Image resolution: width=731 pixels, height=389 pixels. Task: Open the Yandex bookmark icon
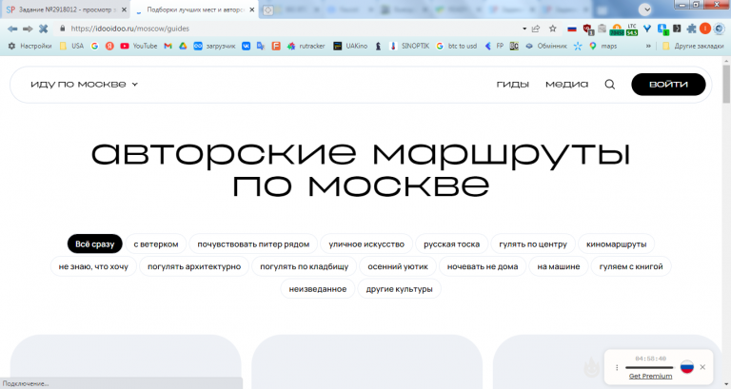[109, 46]
